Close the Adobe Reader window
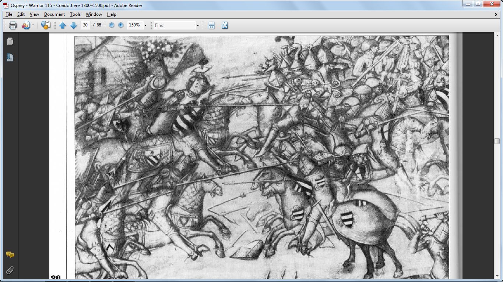This screenshot has width=503, height=282. tap(491, 4)
